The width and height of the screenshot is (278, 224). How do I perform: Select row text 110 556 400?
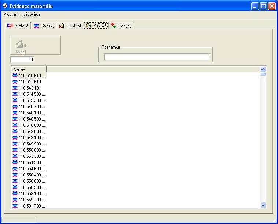(x=32, y=175)
